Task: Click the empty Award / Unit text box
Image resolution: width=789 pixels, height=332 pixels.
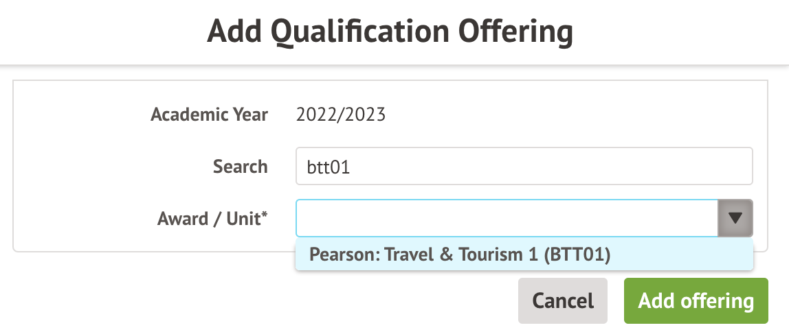Action: pyautogui.click(x=507, y=218)
